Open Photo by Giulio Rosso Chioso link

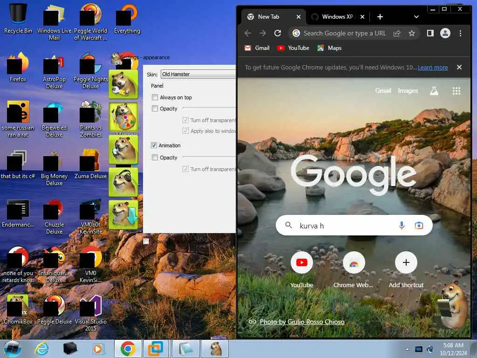pyautogui.click(x=302, y=322)
